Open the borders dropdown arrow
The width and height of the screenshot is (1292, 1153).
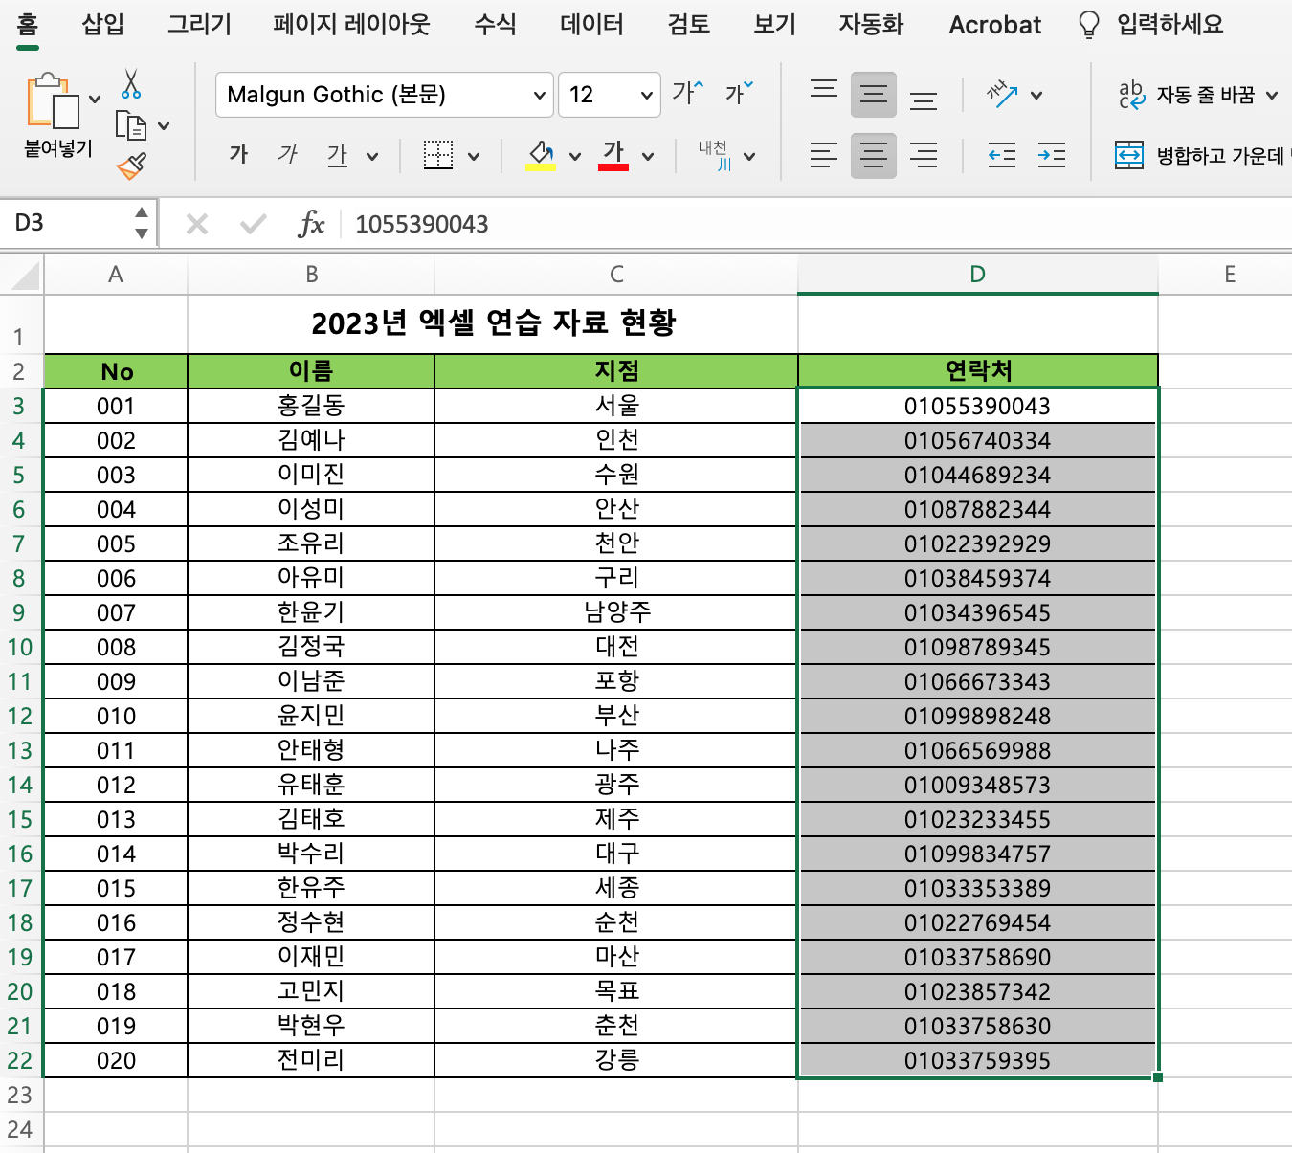pyautogui.click(x=473, y=156)
